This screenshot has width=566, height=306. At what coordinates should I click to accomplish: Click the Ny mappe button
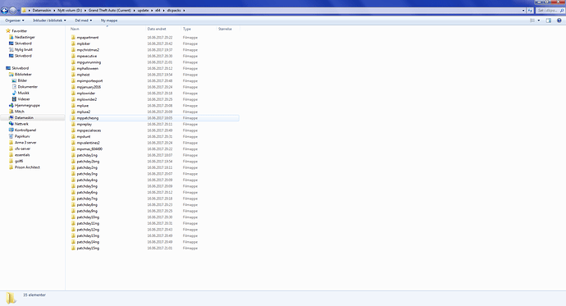coord(109,21)
